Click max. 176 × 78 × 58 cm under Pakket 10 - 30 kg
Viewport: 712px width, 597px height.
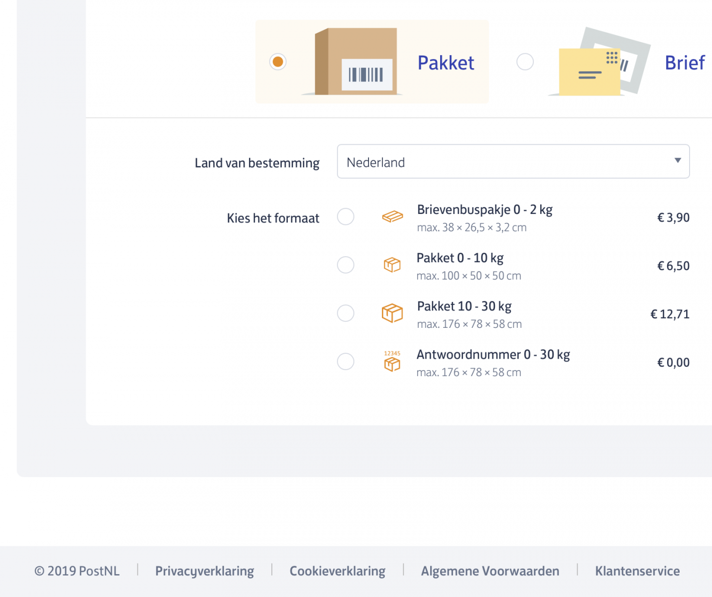pyautogui.click(x=469, y=324)
